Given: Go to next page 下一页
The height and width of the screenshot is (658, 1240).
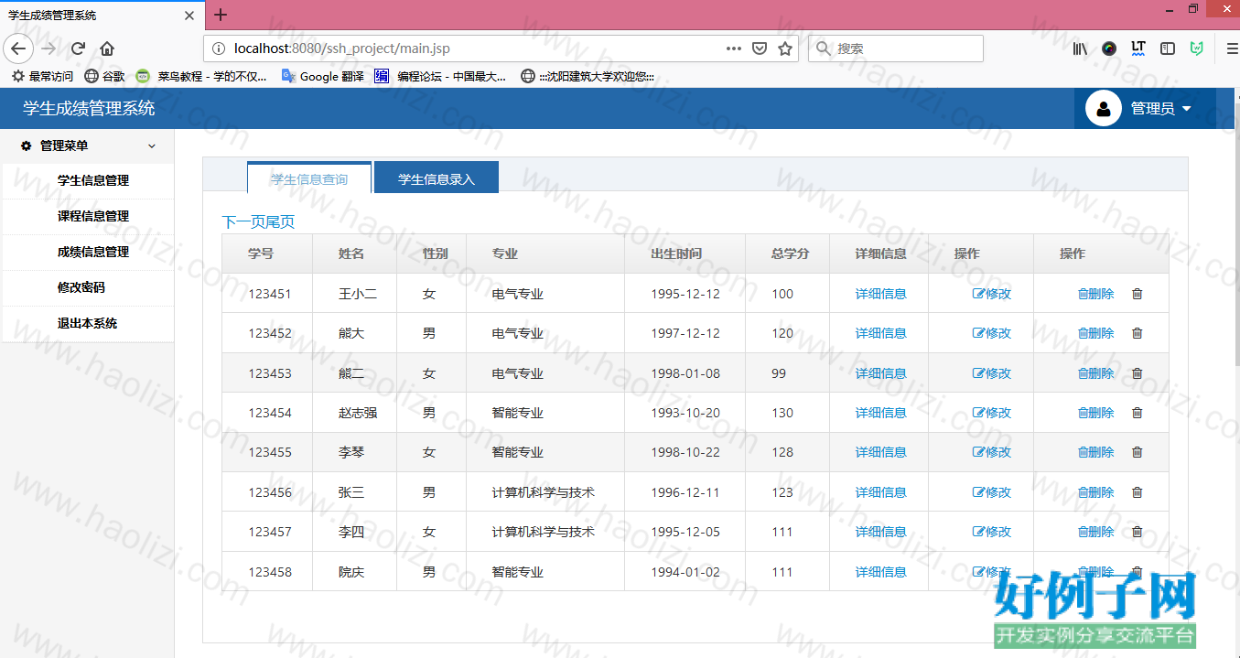Looking at the screenshot, I should tap(243, 222).
